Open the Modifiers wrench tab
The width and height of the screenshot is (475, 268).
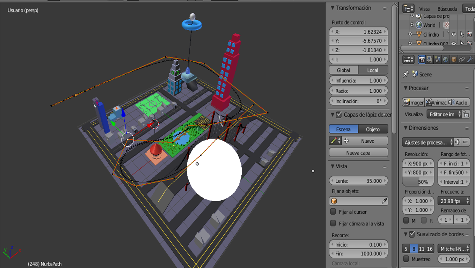(x=470, y=60)
